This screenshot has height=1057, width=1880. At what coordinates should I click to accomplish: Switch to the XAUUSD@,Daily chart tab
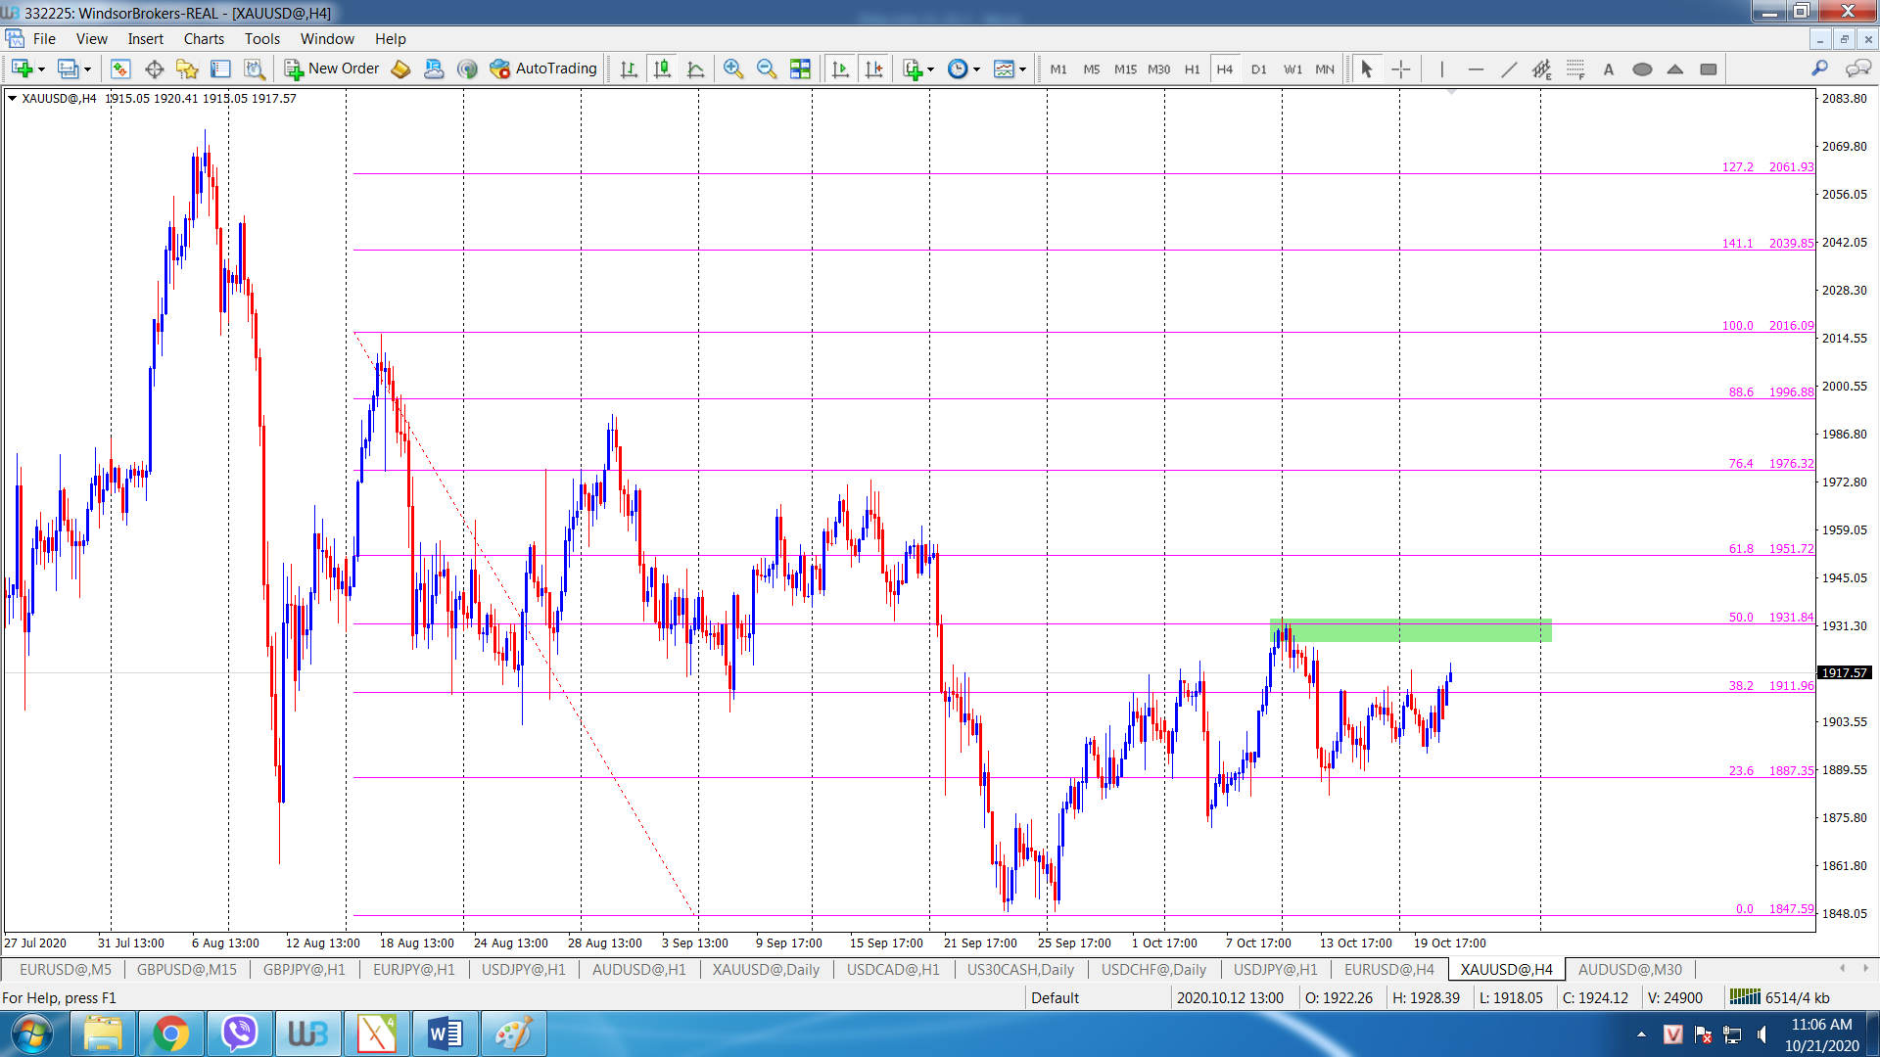766,969
